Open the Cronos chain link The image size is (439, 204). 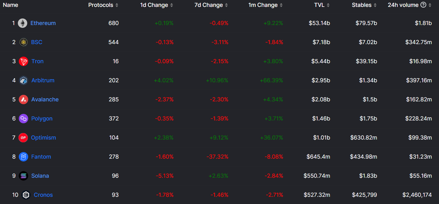pos(43,195)
